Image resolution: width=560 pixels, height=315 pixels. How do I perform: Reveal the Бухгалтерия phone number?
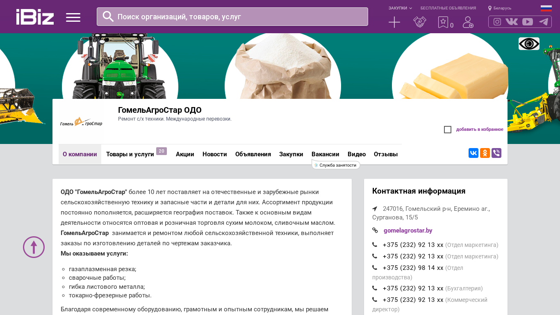pyautogui.click(x=413, y=288)
